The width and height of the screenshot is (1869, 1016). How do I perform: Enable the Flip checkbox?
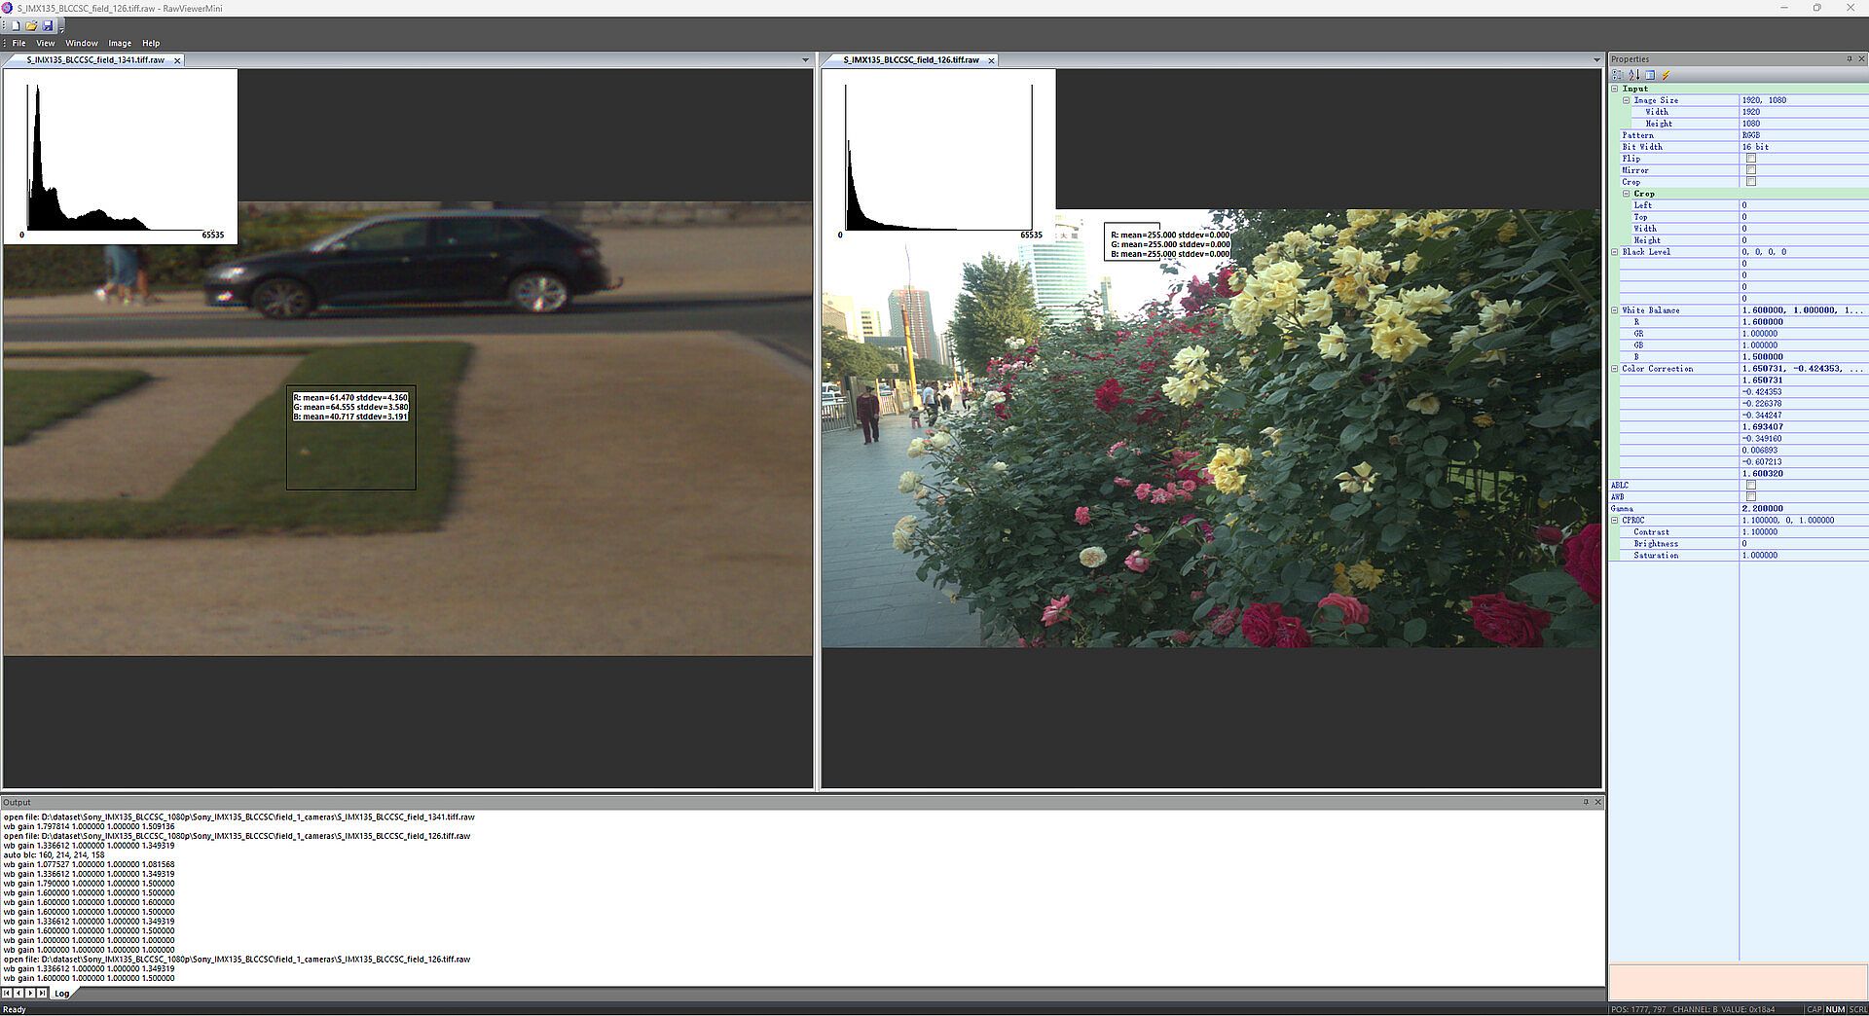(1750, 159)
